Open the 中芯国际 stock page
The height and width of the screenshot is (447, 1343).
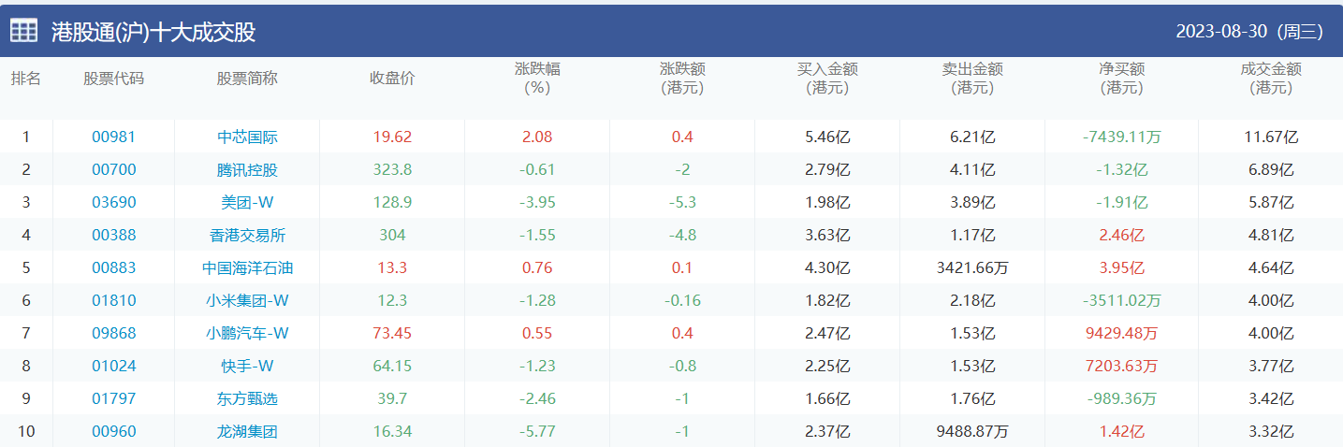tap(247, 137)
